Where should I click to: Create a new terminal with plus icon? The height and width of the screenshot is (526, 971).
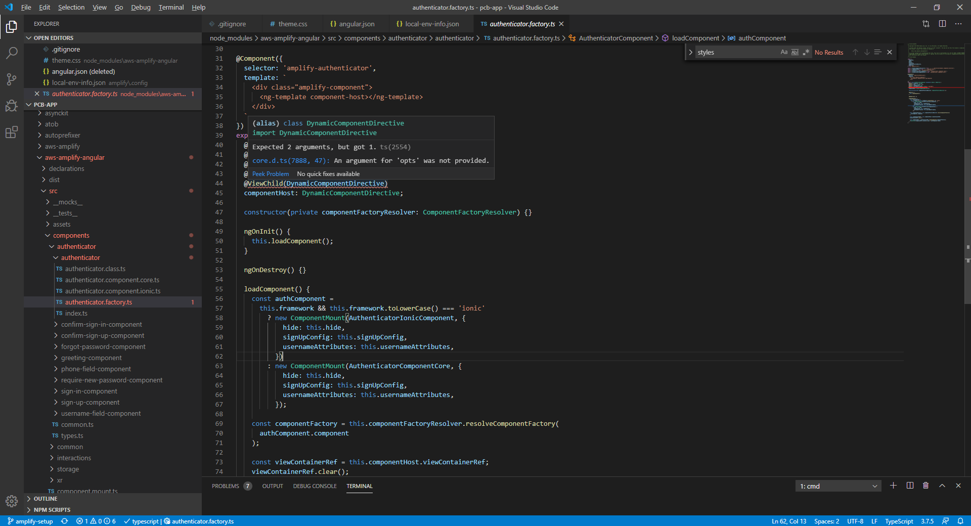pyautogui.click(x=894, y=486)
